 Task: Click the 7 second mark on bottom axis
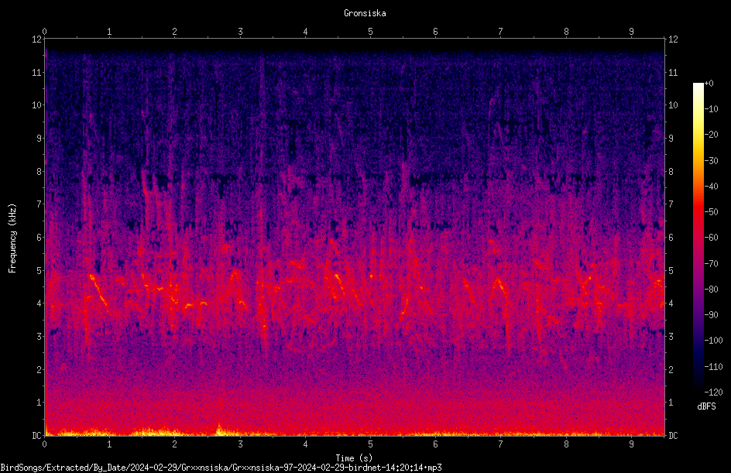[x=501, y=444]
